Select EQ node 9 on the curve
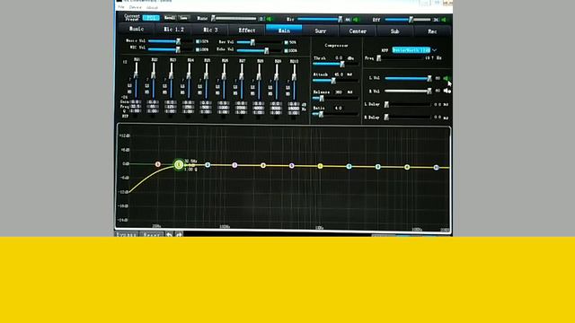Screen dimensions: 575x323 (407, 168)
